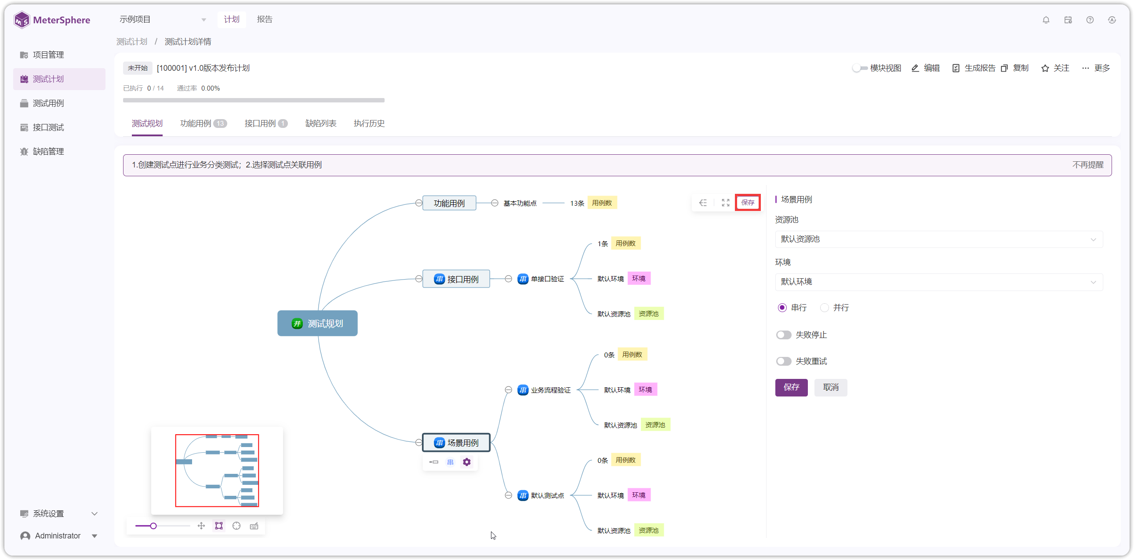Switch to the 功能用例 tab
The width and height of the screenshot is (1134, 560).
tap(203, 123)
